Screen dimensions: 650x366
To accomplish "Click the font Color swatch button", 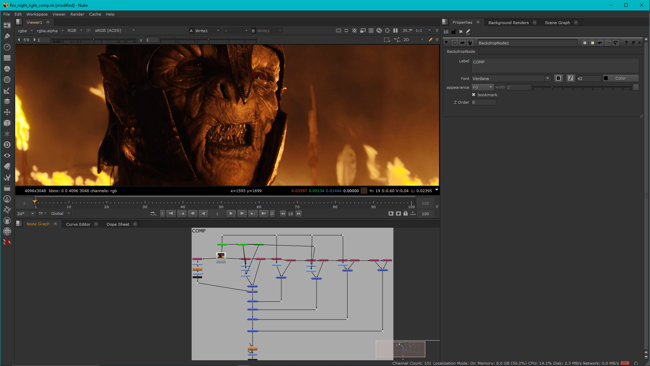I will [621, 78].
